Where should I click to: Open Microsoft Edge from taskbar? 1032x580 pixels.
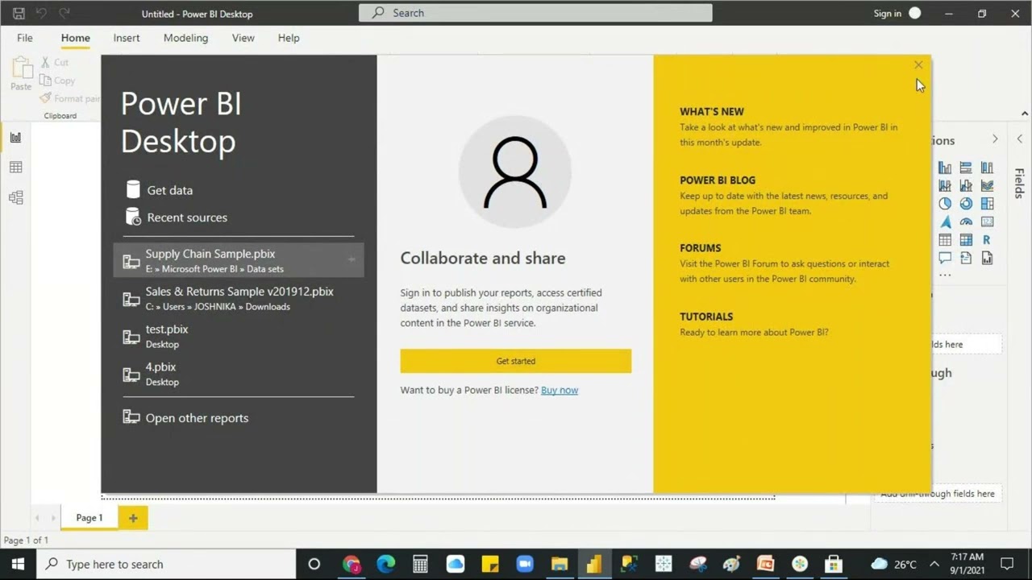click(385, 564)
